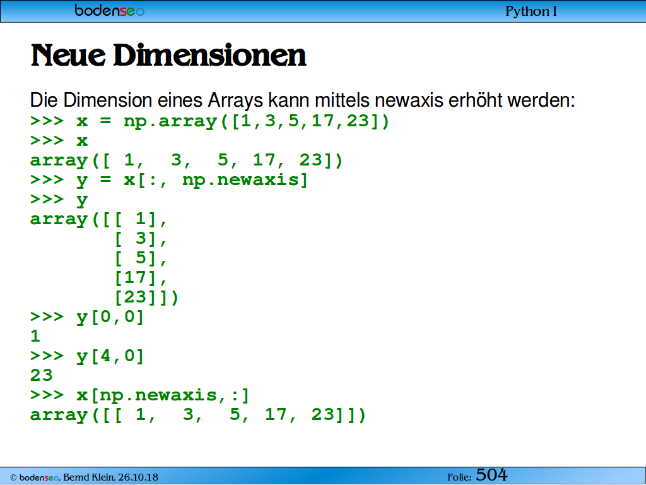Click the output 'array([ 1, 3, 5, 17, 23])'

187,160
